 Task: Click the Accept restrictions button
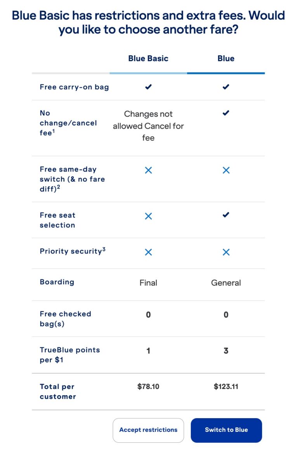coord(148,430)
